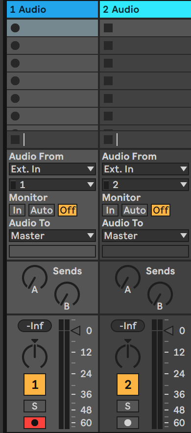Toggle track 1 activator button
This screenshot has height=433, width=191.
click(x=35, y=385)
